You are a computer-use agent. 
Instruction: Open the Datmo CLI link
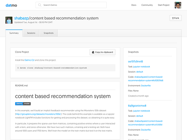pyautogui.click(x=30, y=60)
